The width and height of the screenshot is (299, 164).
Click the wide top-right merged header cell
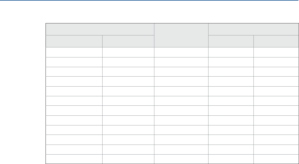252,29
